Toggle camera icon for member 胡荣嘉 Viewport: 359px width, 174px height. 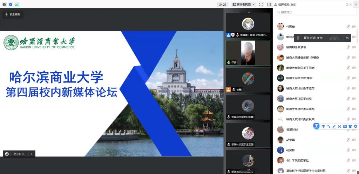click(354, 140)
